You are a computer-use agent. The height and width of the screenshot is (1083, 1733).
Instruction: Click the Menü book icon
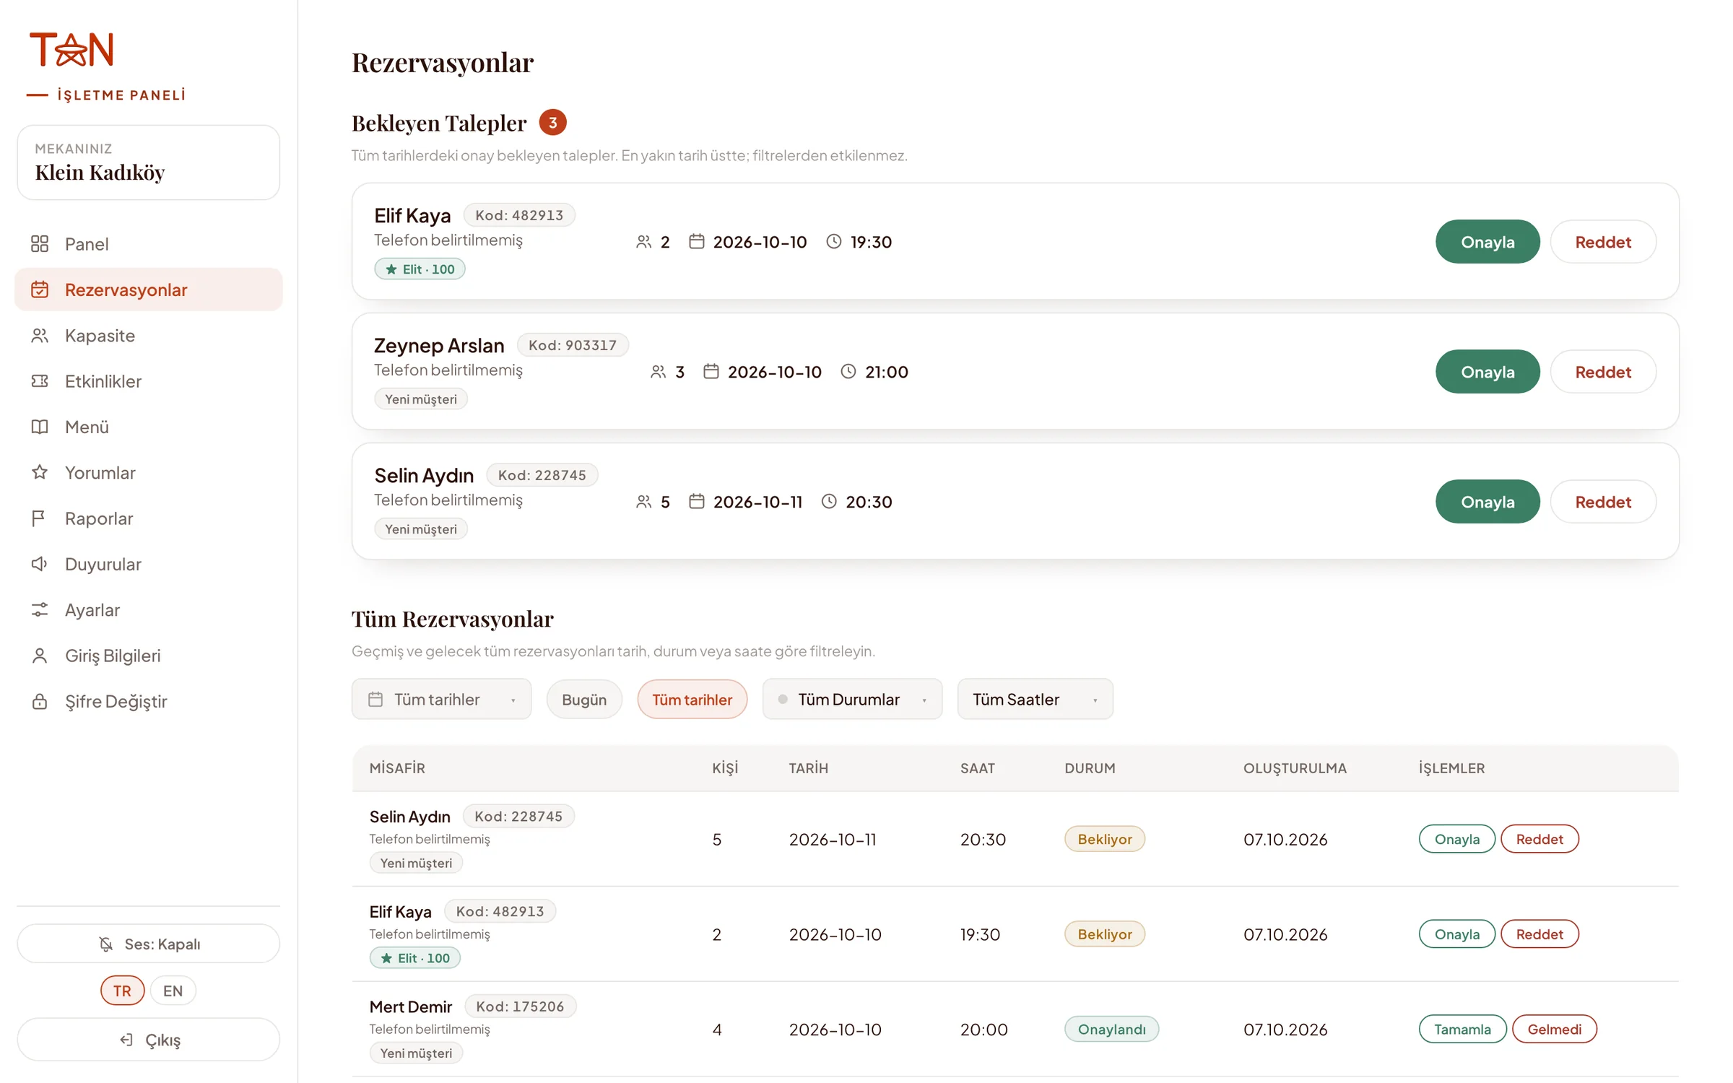pyautogui.click(x=40, y=427)
